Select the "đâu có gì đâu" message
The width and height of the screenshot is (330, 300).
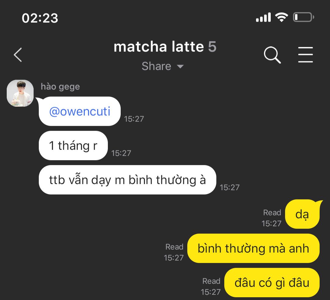272,283
